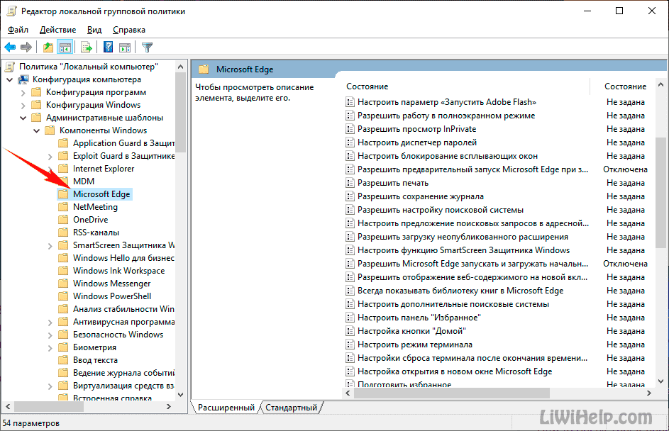669x431 pixels.
Task: Sort by the right Состояние column header
Action: (625, 86)
